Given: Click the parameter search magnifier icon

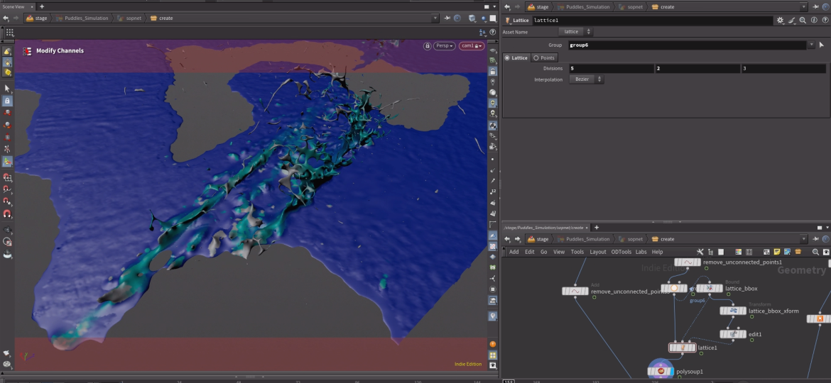Looking at the screenshot, I should (802, 21).
